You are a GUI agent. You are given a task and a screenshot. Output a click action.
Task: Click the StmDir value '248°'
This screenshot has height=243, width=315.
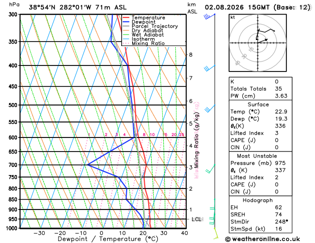tap(281, 221)
